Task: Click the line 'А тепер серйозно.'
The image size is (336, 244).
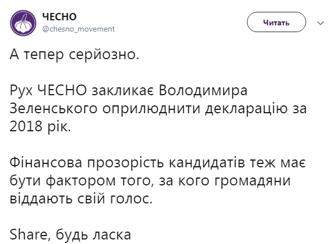Action: click(74, 55)
